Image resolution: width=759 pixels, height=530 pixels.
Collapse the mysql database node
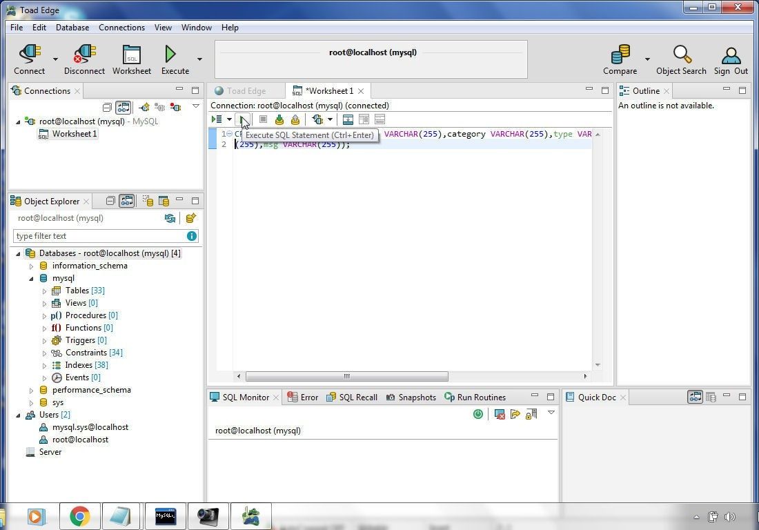(x=31, y=279)
